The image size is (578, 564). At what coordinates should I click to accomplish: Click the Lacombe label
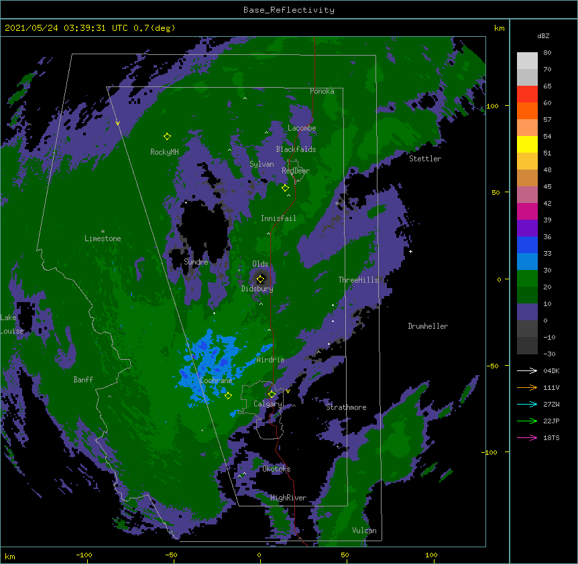coord(302,128)
